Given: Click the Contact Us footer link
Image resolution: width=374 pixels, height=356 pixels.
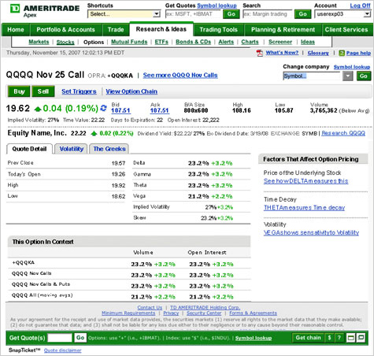Looking at the screenshot, I should [150, 307].
